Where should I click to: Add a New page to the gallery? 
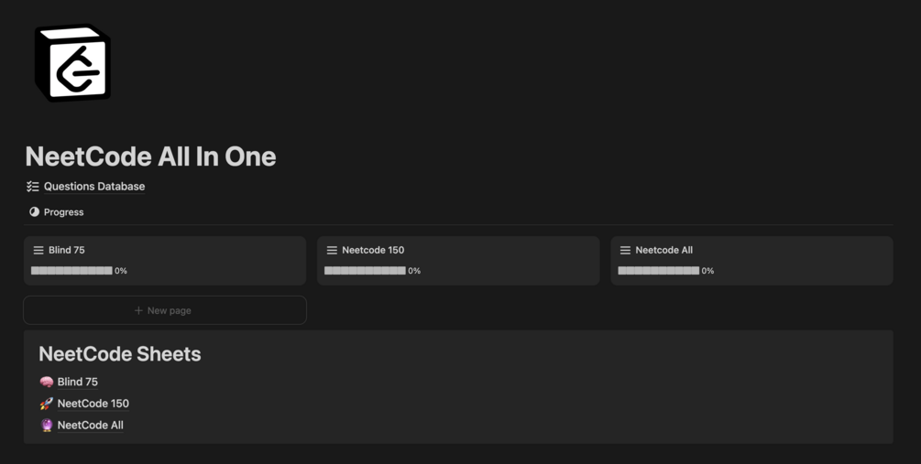click(165, 310)
